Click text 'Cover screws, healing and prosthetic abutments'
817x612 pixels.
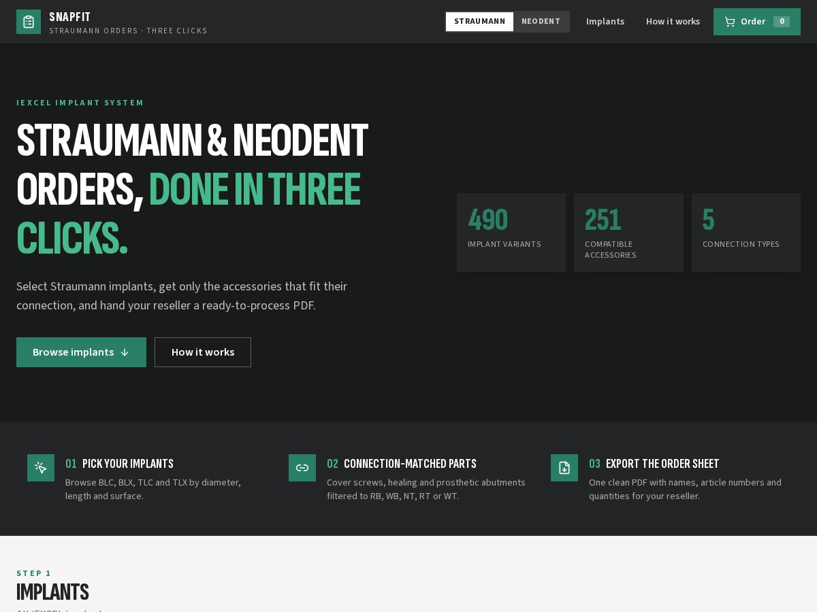(x=426, y=482)
